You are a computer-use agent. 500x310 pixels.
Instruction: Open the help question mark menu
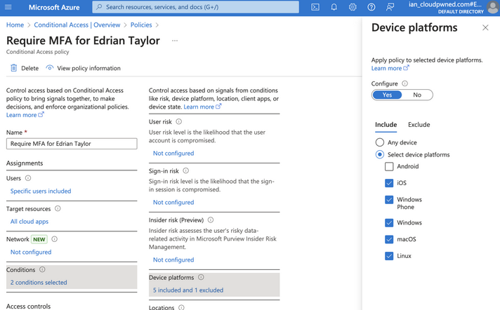pos(371,7)
